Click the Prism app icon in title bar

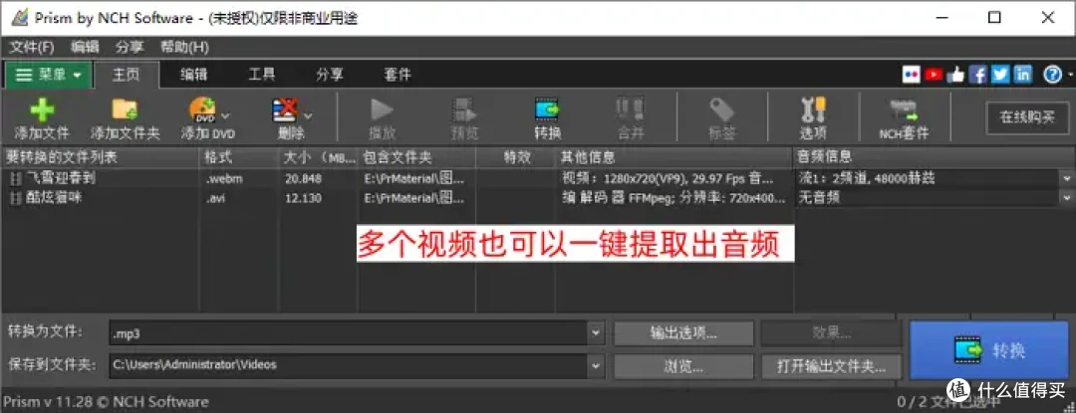(19, 18)
